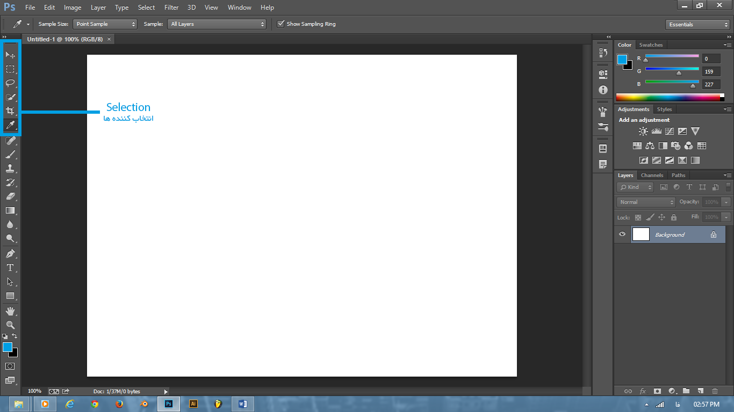Viewport: 734px width, 412px height.
Task: Select the Dodge tool
Action: tap(10, 238)
